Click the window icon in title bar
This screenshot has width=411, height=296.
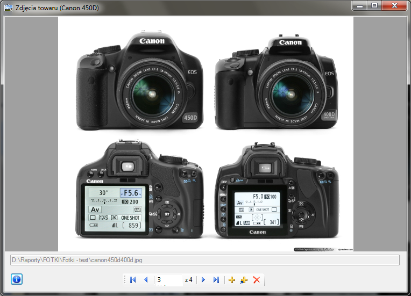click(x=9, y=8)
